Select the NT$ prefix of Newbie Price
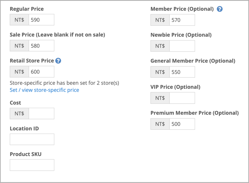Screen dimensions: 249x183 tap(160, 46)
